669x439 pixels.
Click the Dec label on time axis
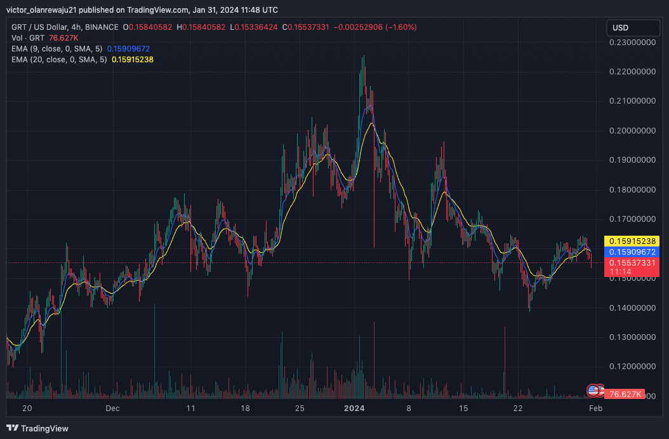click(112, 409)
